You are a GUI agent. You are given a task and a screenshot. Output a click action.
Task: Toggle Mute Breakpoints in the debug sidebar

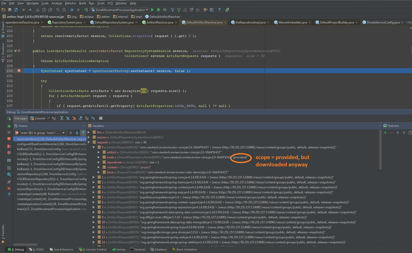[9, 153]
